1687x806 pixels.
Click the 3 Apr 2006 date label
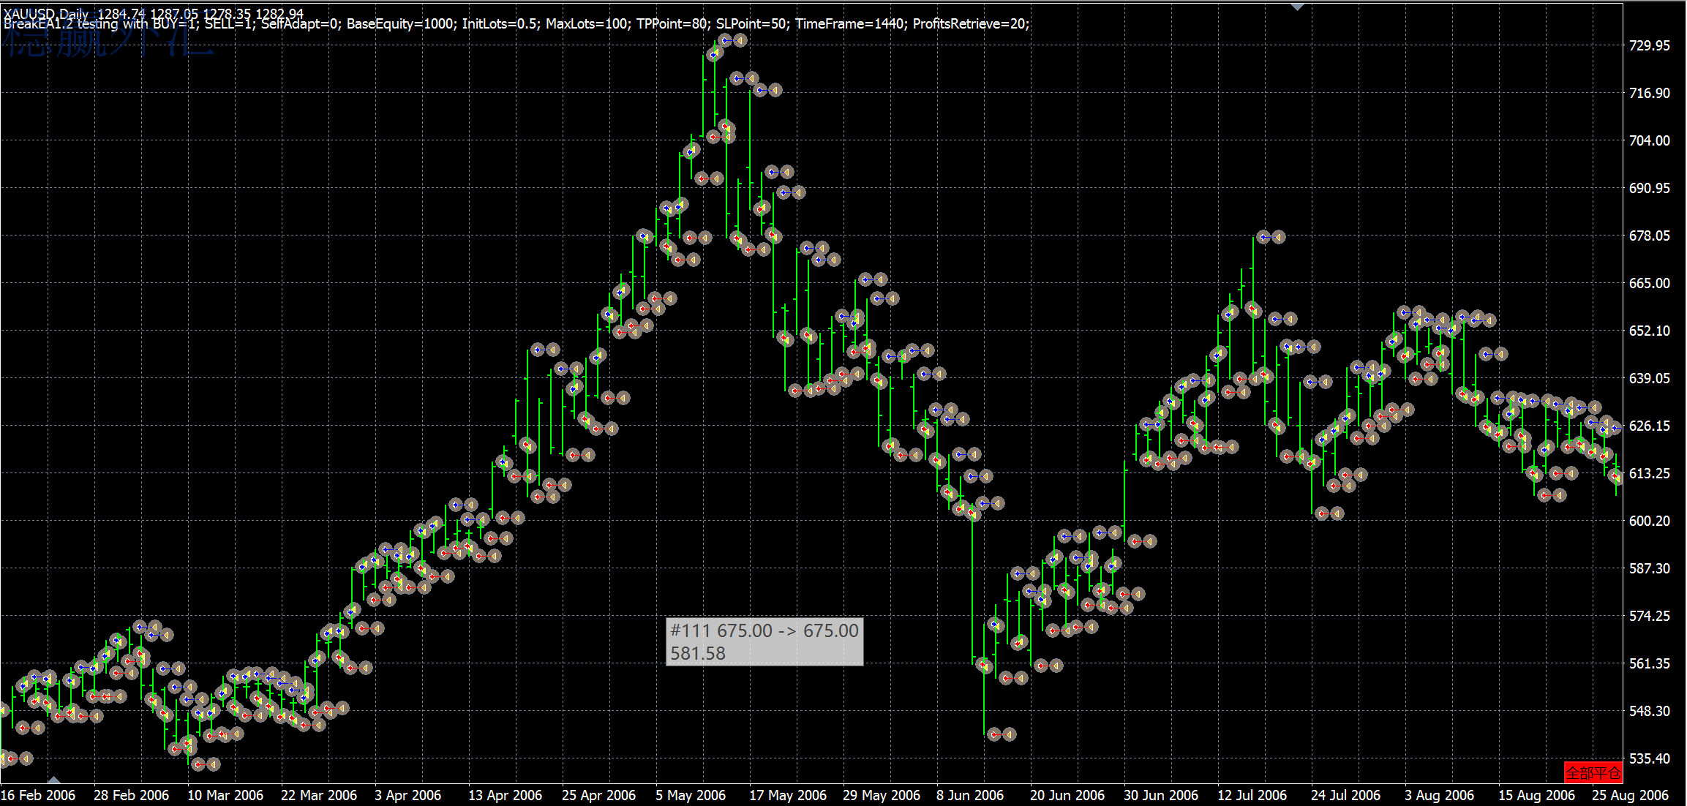408,795
